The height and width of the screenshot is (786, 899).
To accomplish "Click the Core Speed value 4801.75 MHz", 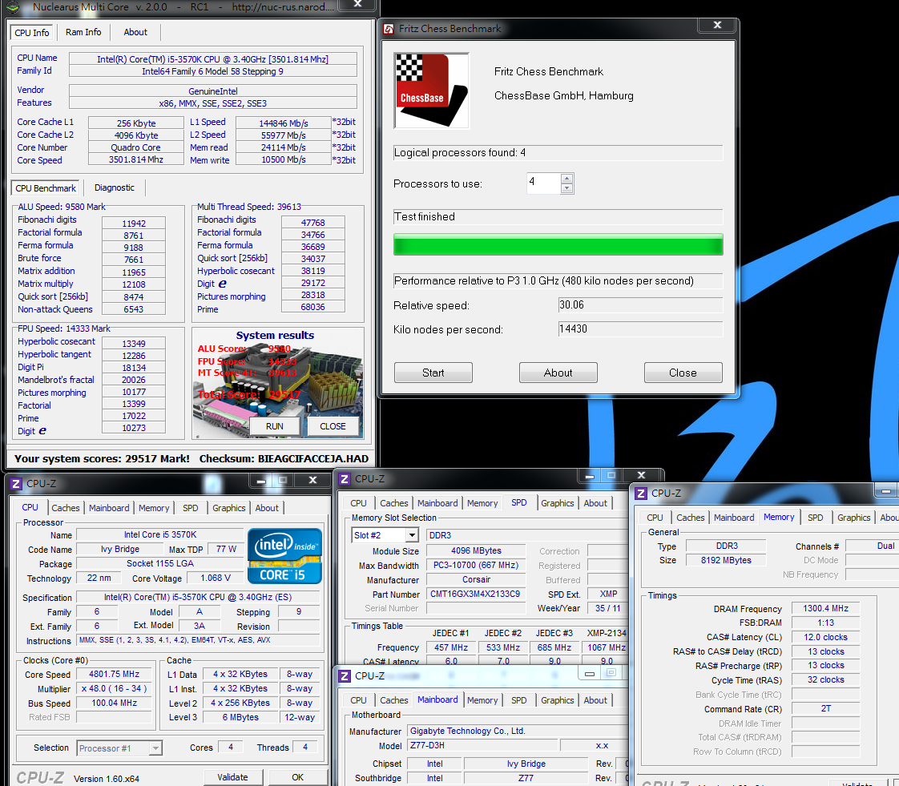I will 114,674.
